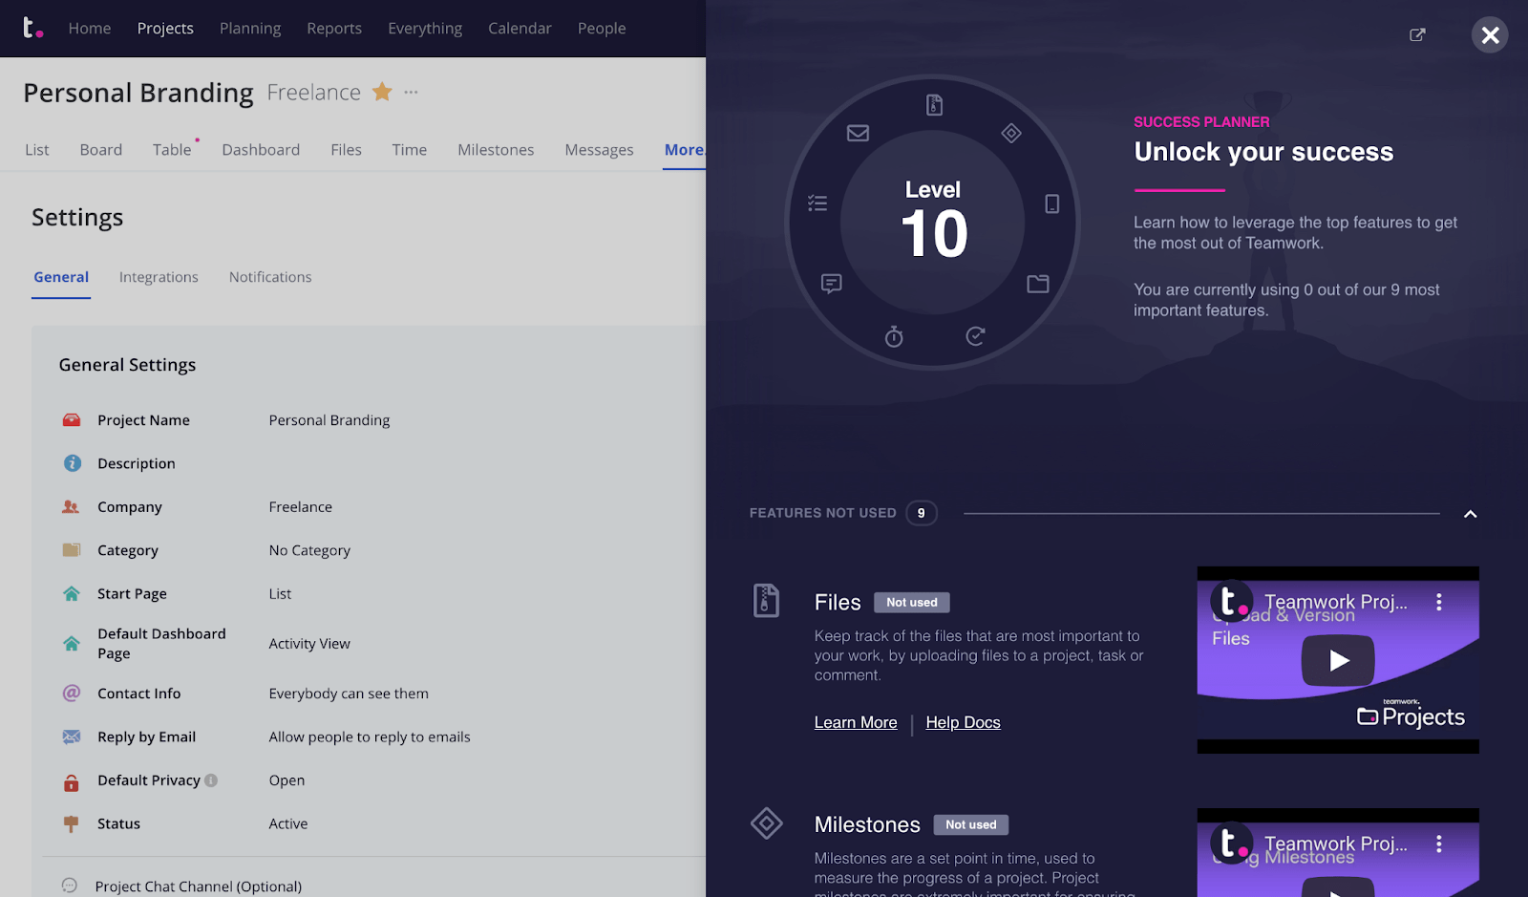This screenshot has height=897, width=1528.
Task: Click the Reply by Email envelope icon
Action: coord(72,737)
